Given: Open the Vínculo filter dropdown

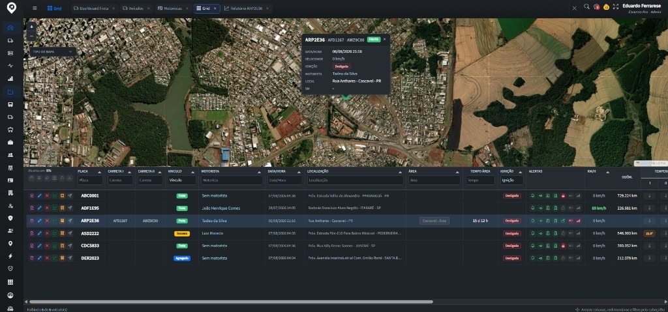Looking at the screenshot, I should 182,180.
